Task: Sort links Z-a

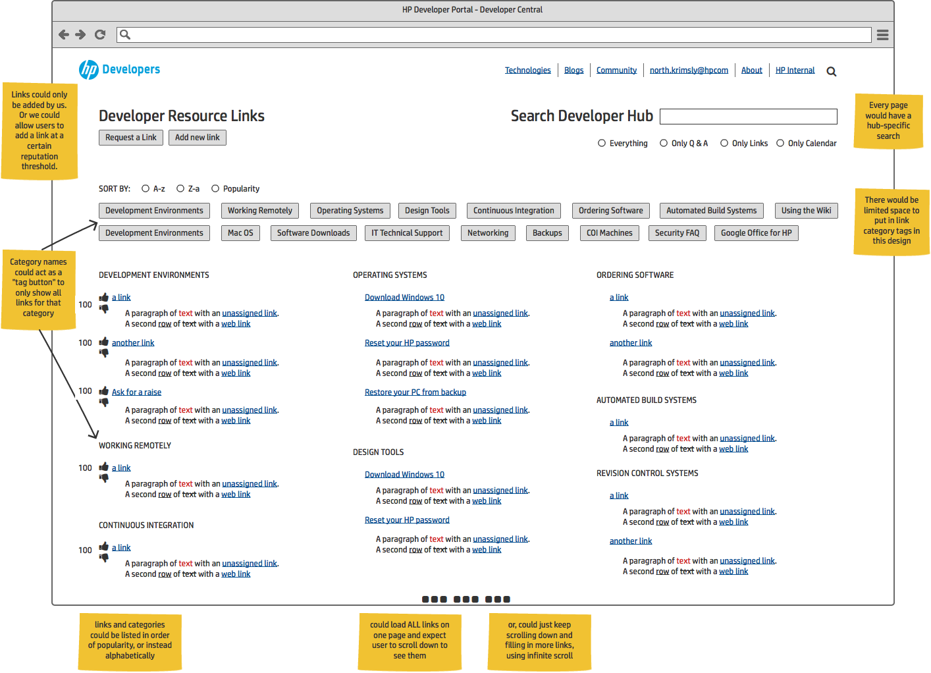Action: (180, 188)
